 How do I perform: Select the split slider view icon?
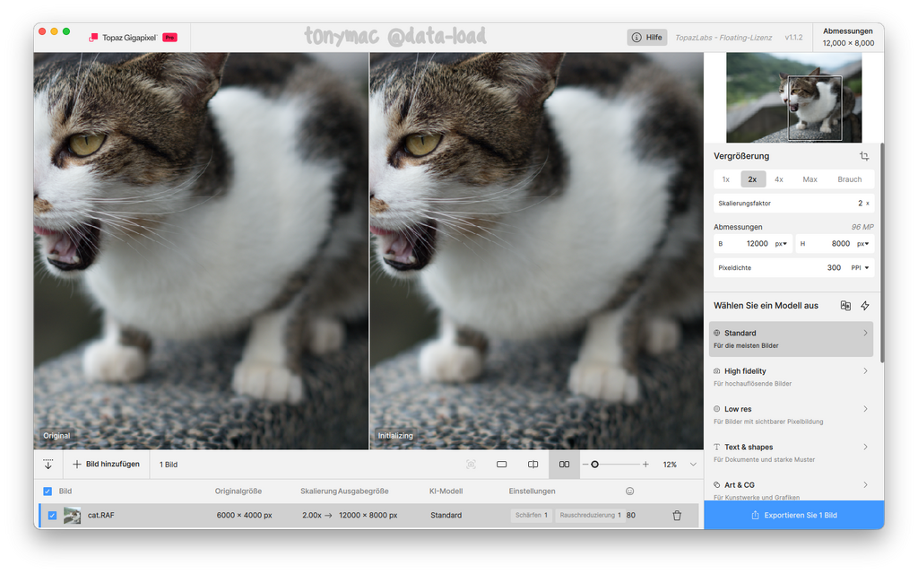point(533,465)
